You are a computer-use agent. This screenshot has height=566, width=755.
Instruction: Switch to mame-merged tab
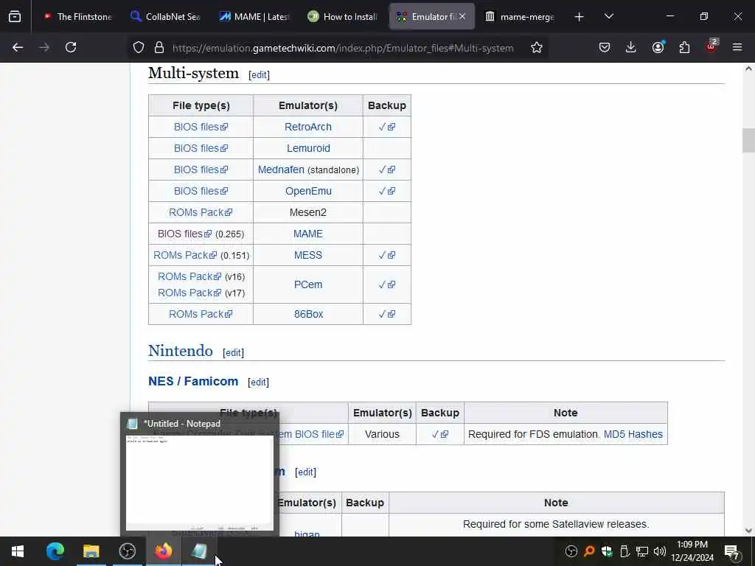(x=520, y=17)
